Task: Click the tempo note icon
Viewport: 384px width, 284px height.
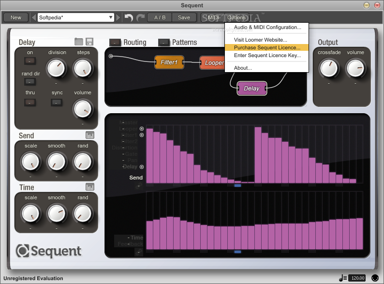Action: [x=342, y=278]
